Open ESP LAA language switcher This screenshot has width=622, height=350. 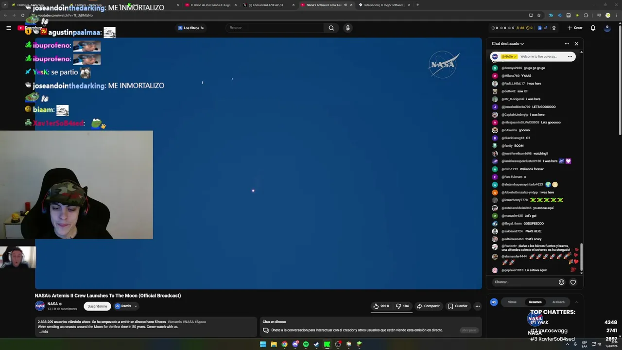[x=585, y=344]
